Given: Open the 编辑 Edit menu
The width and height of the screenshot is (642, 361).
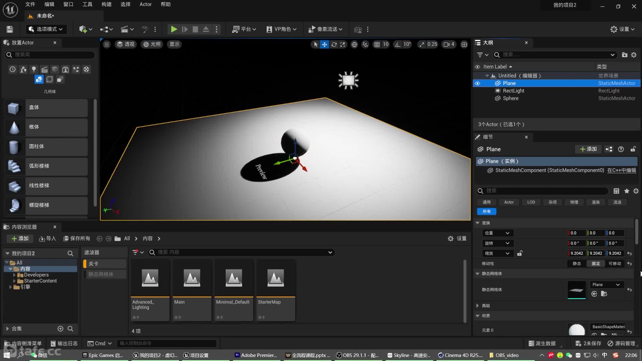Looking at the screenshot, I should (x=49, y=4).
